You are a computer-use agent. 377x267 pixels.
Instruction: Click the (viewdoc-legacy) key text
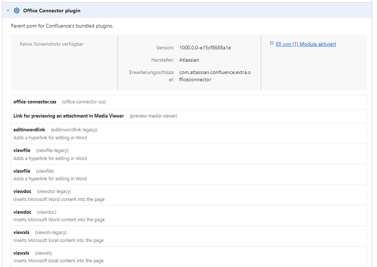[54, 191]
